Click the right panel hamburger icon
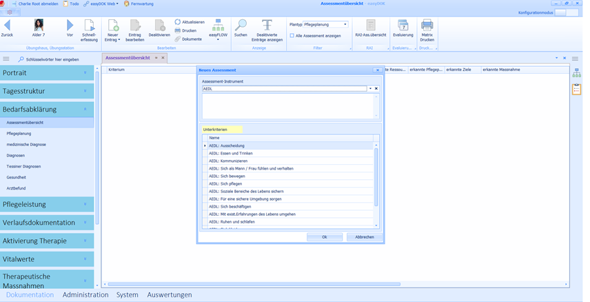Screen dimensions: 590x302 click(575, 59)
